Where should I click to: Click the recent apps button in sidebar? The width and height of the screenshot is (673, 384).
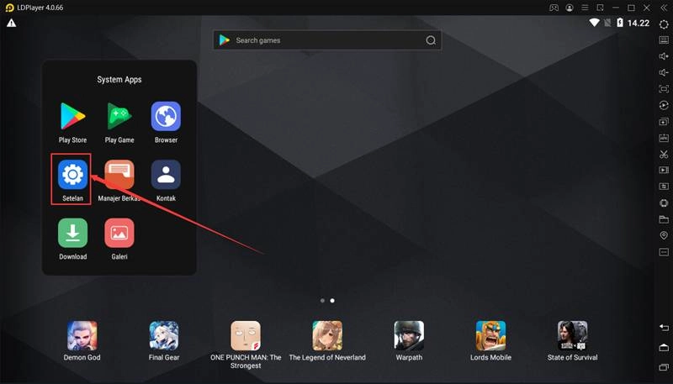(x=664, y=367)
